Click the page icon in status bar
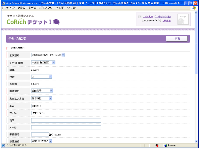Viewport: 199px width, 149px height. point(3,145)
